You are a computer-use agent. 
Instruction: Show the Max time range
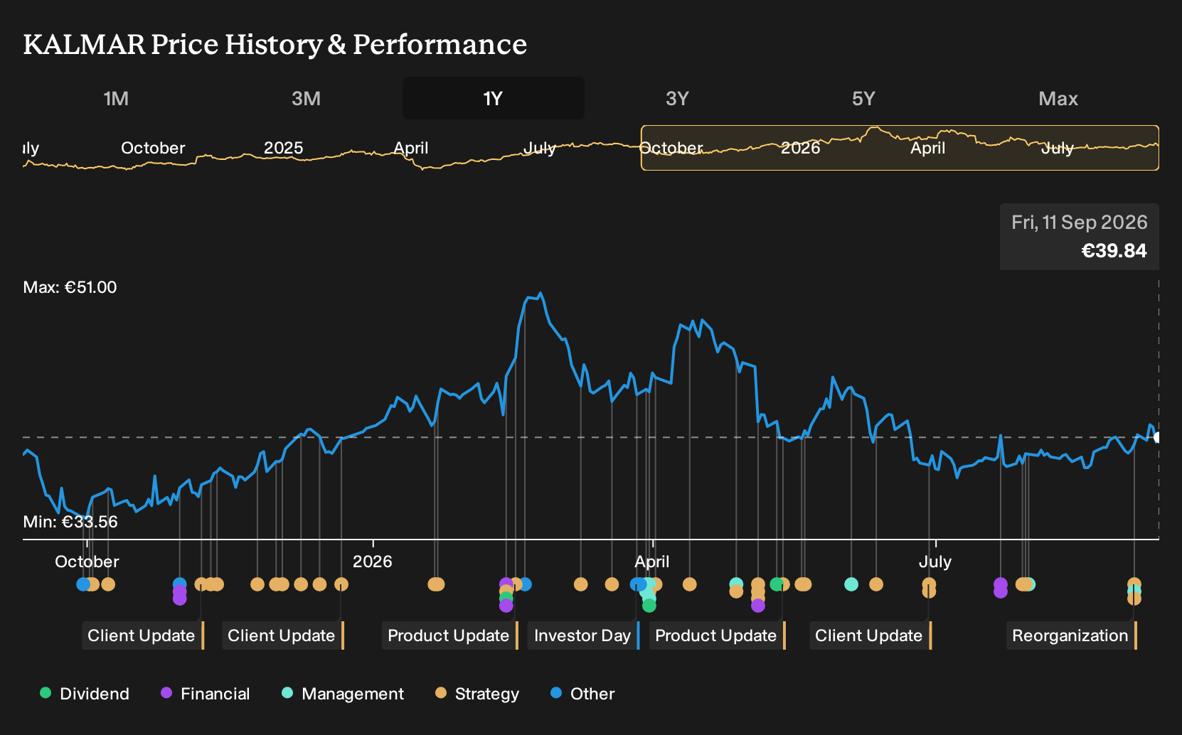[1058, 98]
